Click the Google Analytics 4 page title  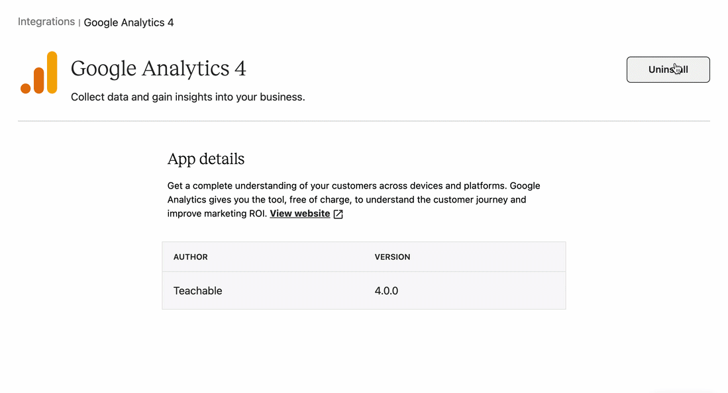(x=158, y=69)
